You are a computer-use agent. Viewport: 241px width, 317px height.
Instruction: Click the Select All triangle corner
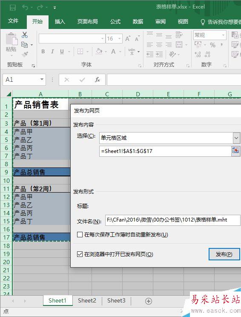tap(9, 94)
